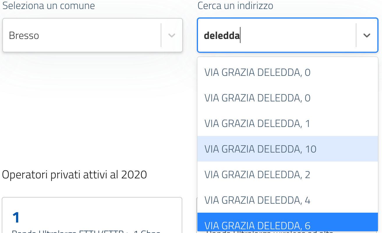Click the vertical separator in the comune selector
This screenshot has width=382, height=233.
point(161,35)
